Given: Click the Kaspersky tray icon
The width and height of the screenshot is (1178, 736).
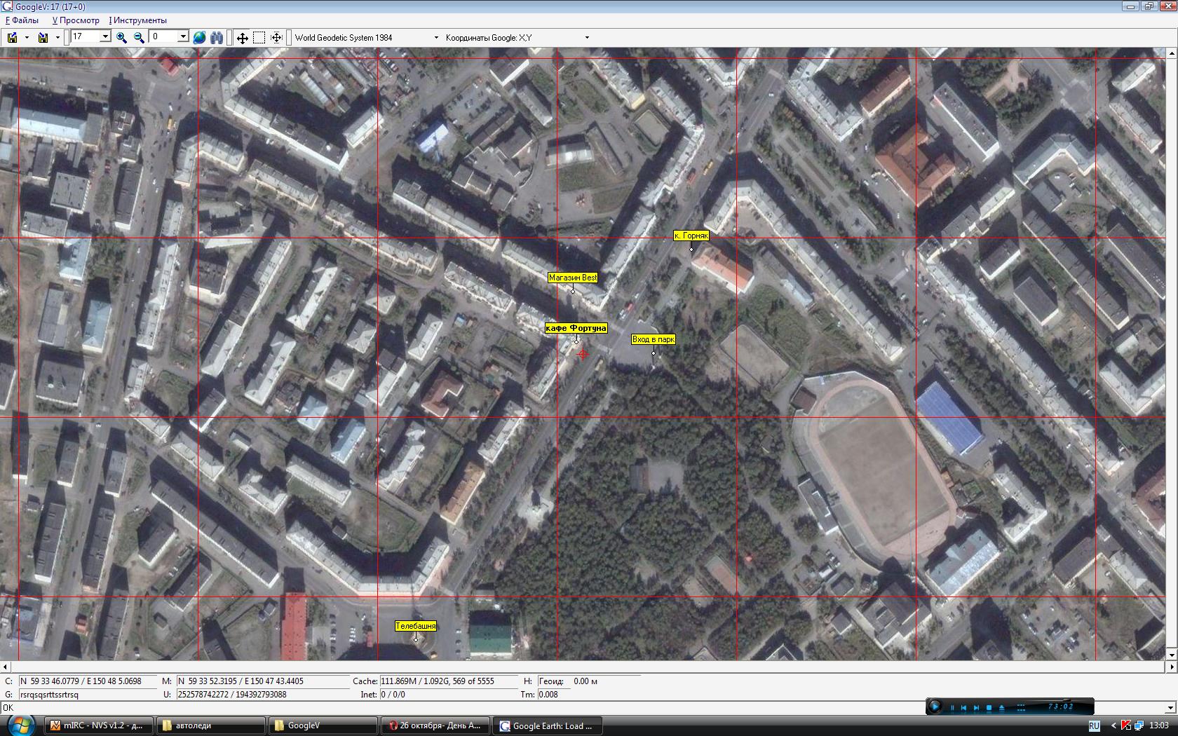Looking at the screenshot, I should [1125, 725].
